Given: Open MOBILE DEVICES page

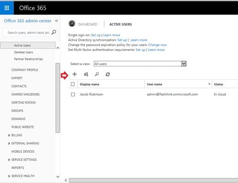Looking at the screenshot, I should (x=23, y=151).
